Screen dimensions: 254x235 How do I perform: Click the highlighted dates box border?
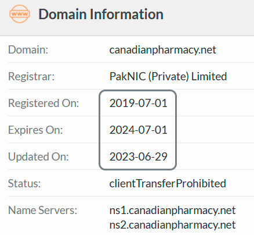coord(99,130)
